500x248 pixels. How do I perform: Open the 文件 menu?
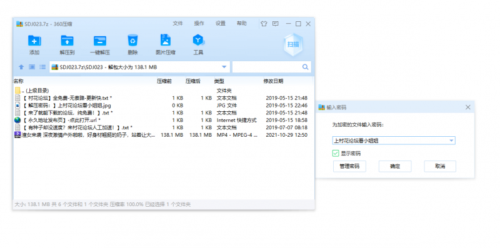click(x=177, y=23)
